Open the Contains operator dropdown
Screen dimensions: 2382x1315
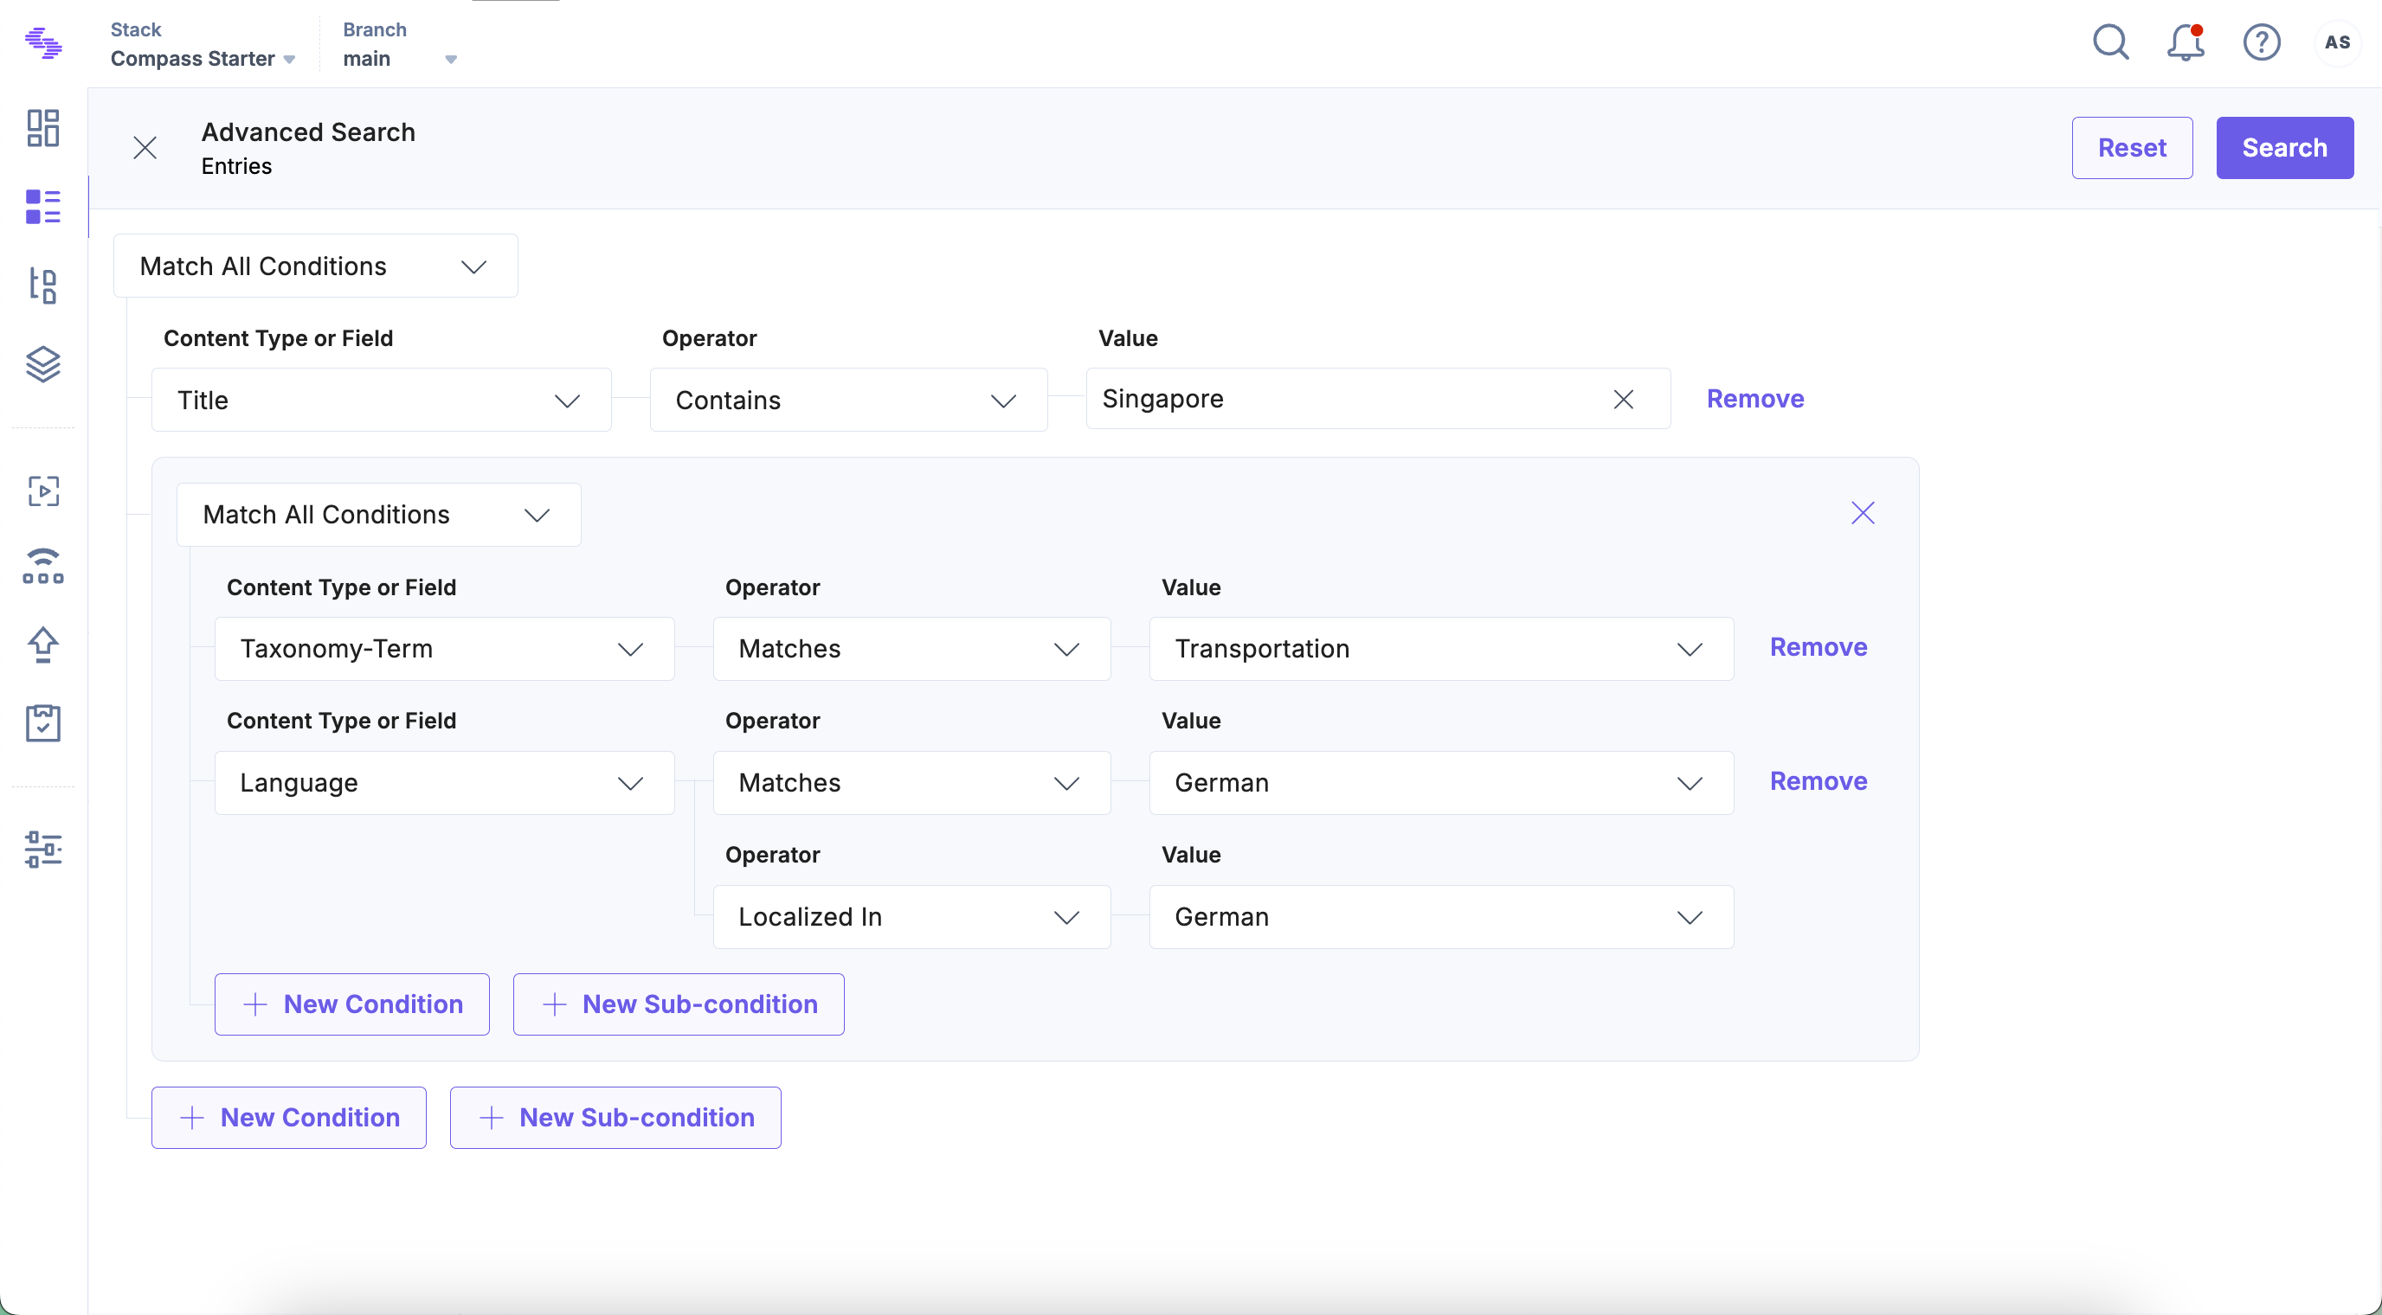click(848, 401)
